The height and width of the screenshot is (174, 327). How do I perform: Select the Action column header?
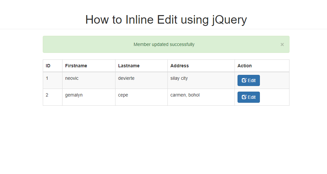tap(262, 66)
